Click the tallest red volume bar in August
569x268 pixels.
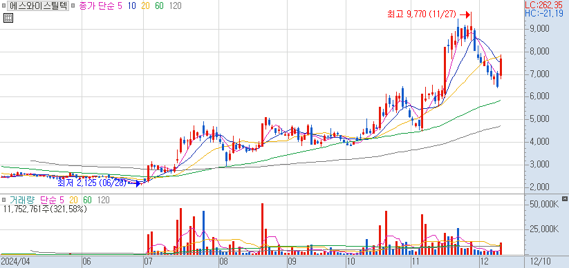262,229
